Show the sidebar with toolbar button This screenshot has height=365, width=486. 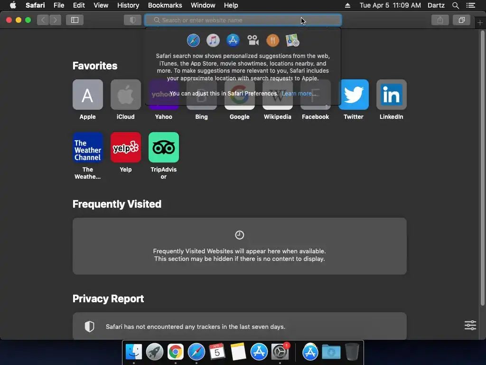[75, 20]
